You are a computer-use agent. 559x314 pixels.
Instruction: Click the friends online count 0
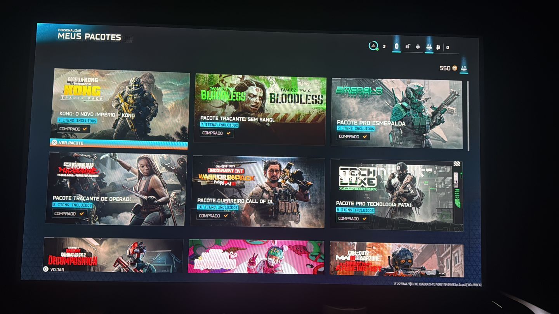coord(448,48)
